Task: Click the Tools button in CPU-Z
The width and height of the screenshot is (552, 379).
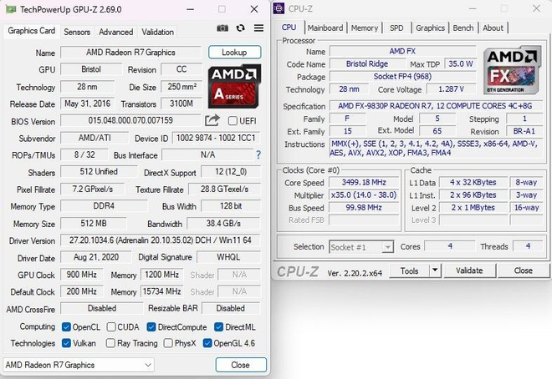Action: point(410,270)
